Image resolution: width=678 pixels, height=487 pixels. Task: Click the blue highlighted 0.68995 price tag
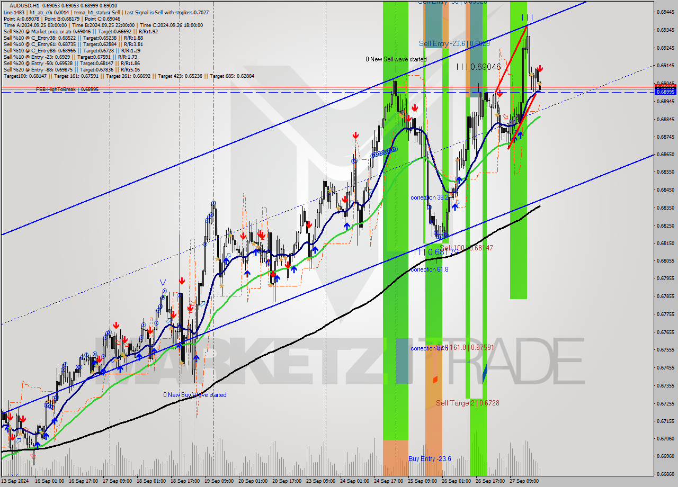(x=666, y=92)
